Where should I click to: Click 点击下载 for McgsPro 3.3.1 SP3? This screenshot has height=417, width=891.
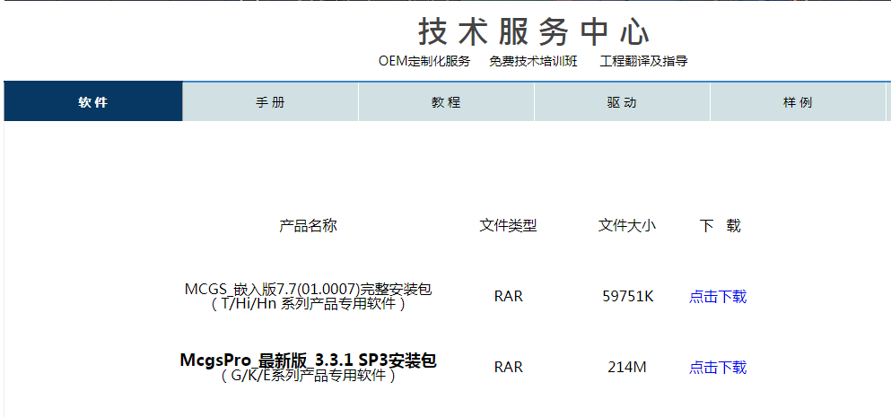click(717, 368)
